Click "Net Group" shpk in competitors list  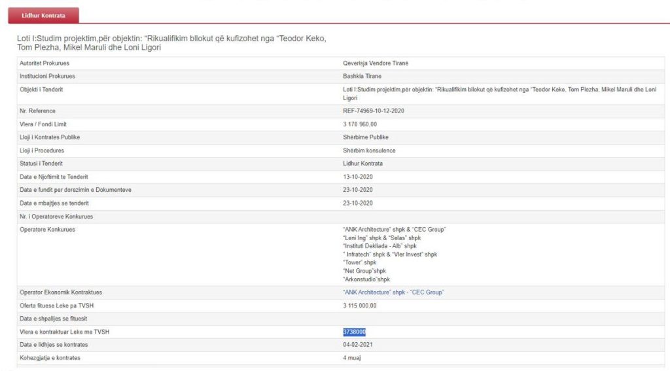(x=364, y=271)
